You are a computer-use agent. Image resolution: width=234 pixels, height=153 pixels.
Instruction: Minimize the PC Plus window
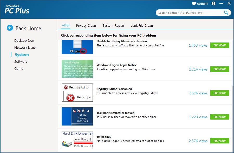[221, 3]
